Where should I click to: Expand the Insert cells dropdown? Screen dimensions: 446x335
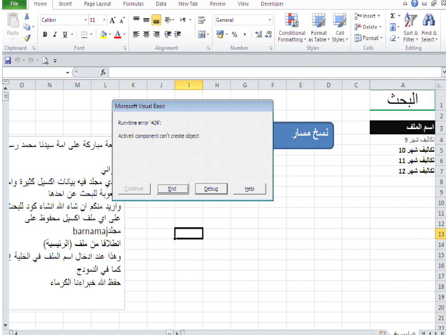click(379, 16)
